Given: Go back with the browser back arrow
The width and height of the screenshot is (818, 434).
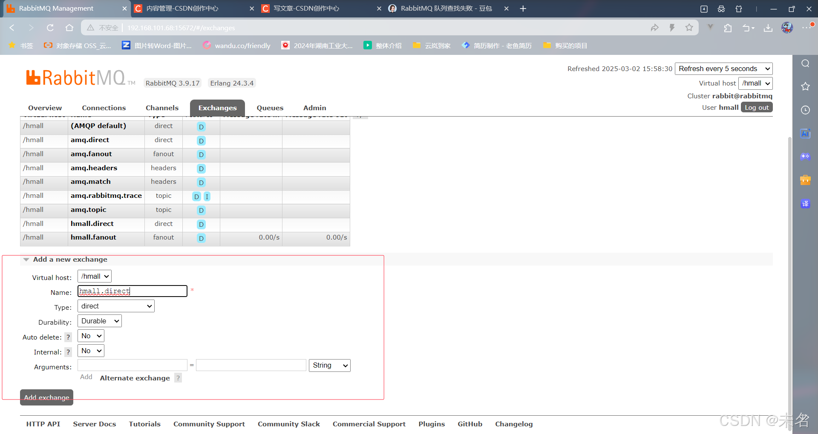Looking at the screenshot, I should point(12,28).
